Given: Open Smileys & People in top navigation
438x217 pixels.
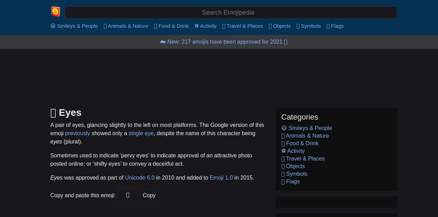Looking at the screenshot, I should pos(74,26).
